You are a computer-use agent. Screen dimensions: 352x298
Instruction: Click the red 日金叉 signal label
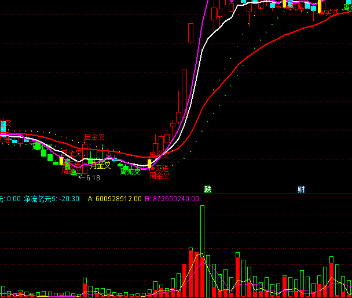[x=94, y=137]
